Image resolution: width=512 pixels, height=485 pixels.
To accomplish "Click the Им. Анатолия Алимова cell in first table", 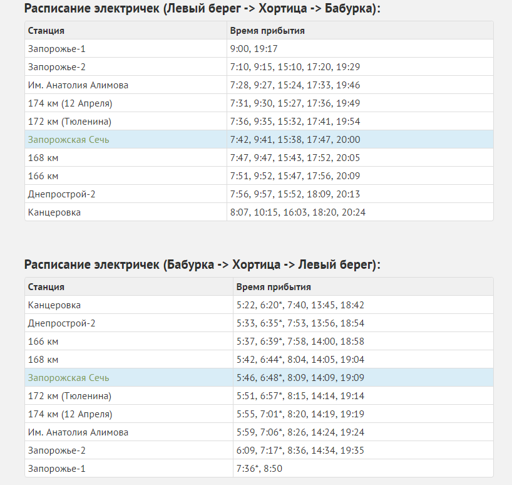I will click(x=126, y=85).
